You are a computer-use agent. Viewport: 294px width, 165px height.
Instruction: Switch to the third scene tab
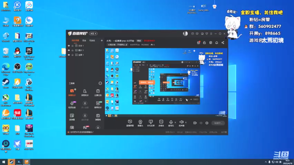92,40
